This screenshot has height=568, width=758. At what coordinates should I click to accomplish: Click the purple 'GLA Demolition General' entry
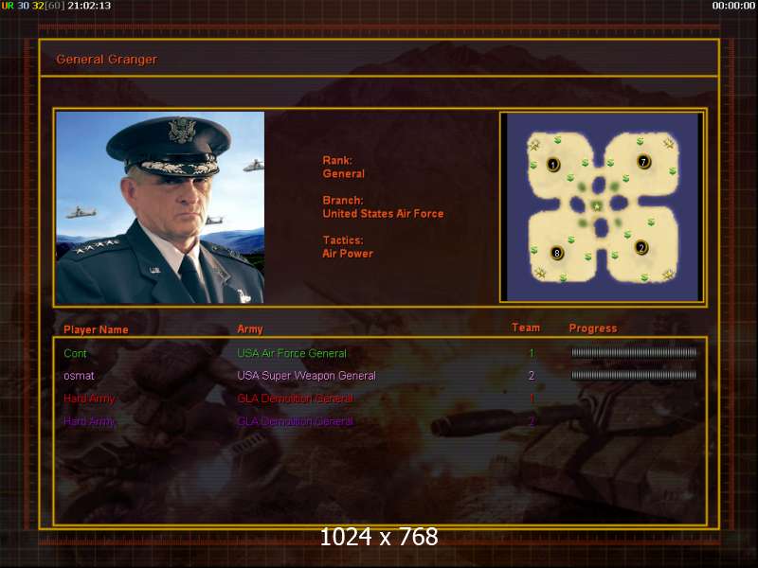[x=295, y=421]
